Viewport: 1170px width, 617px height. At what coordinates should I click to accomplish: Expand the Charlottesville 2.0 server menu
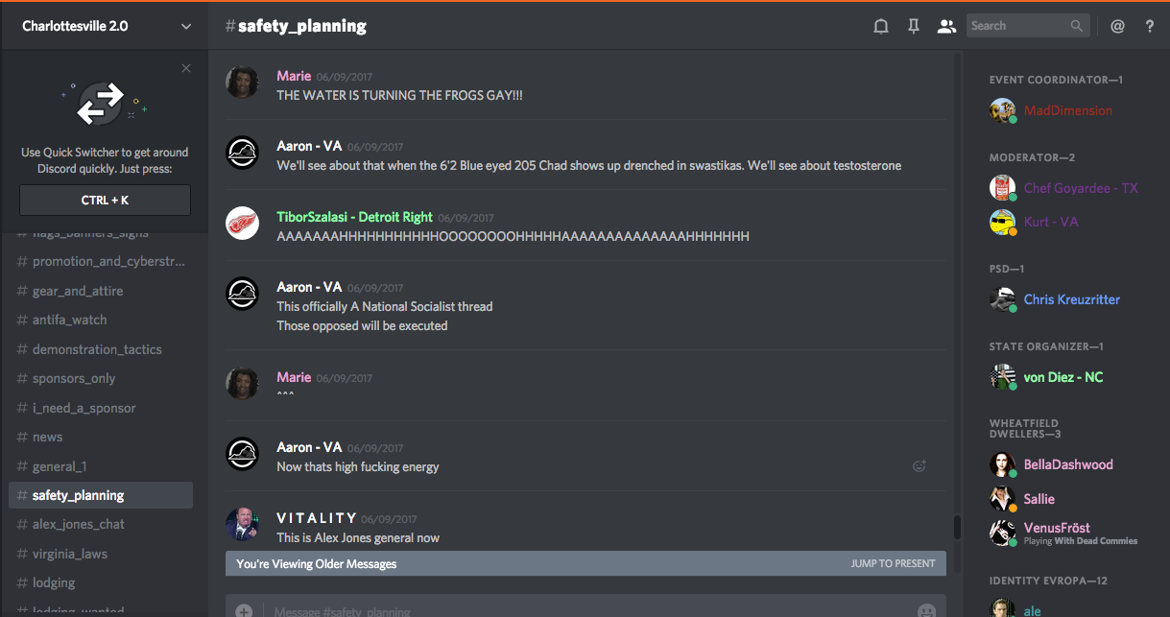(x=186, y=27)
